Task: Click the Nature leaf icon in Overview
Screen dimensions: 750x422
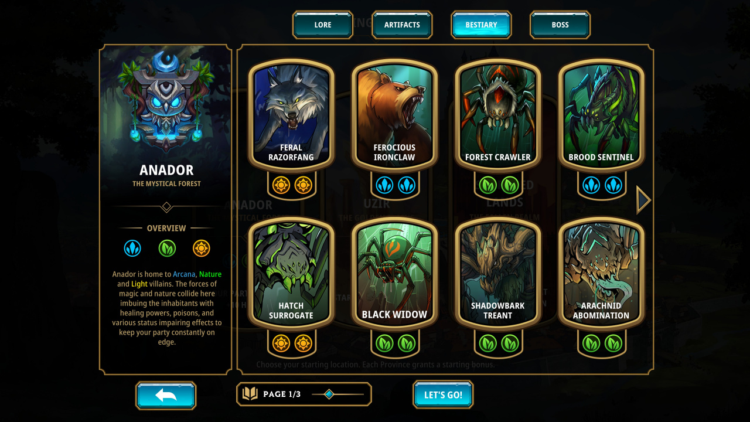Action: [x=167, y=249]
